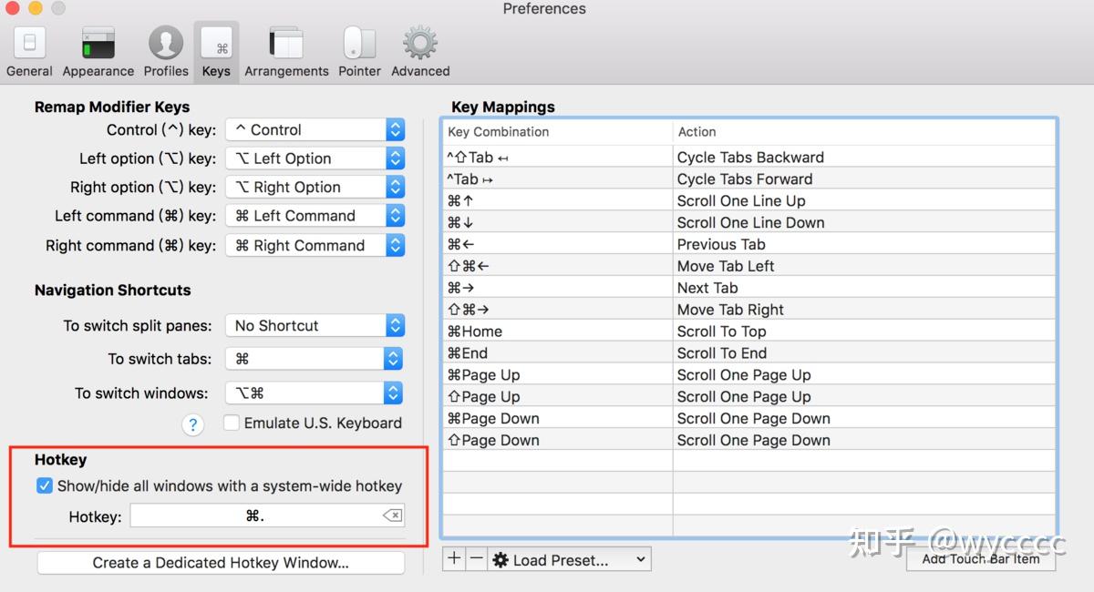The width and height of the screenshot is (1094, 592).
Task: Disable the system-wide hotkey show/hide option
Action: (45, 485)
